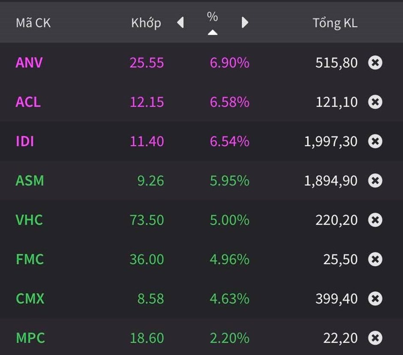Sort by the Mã CK column
The width and height of the screenshot is (403, 355).
click(33, 23)
